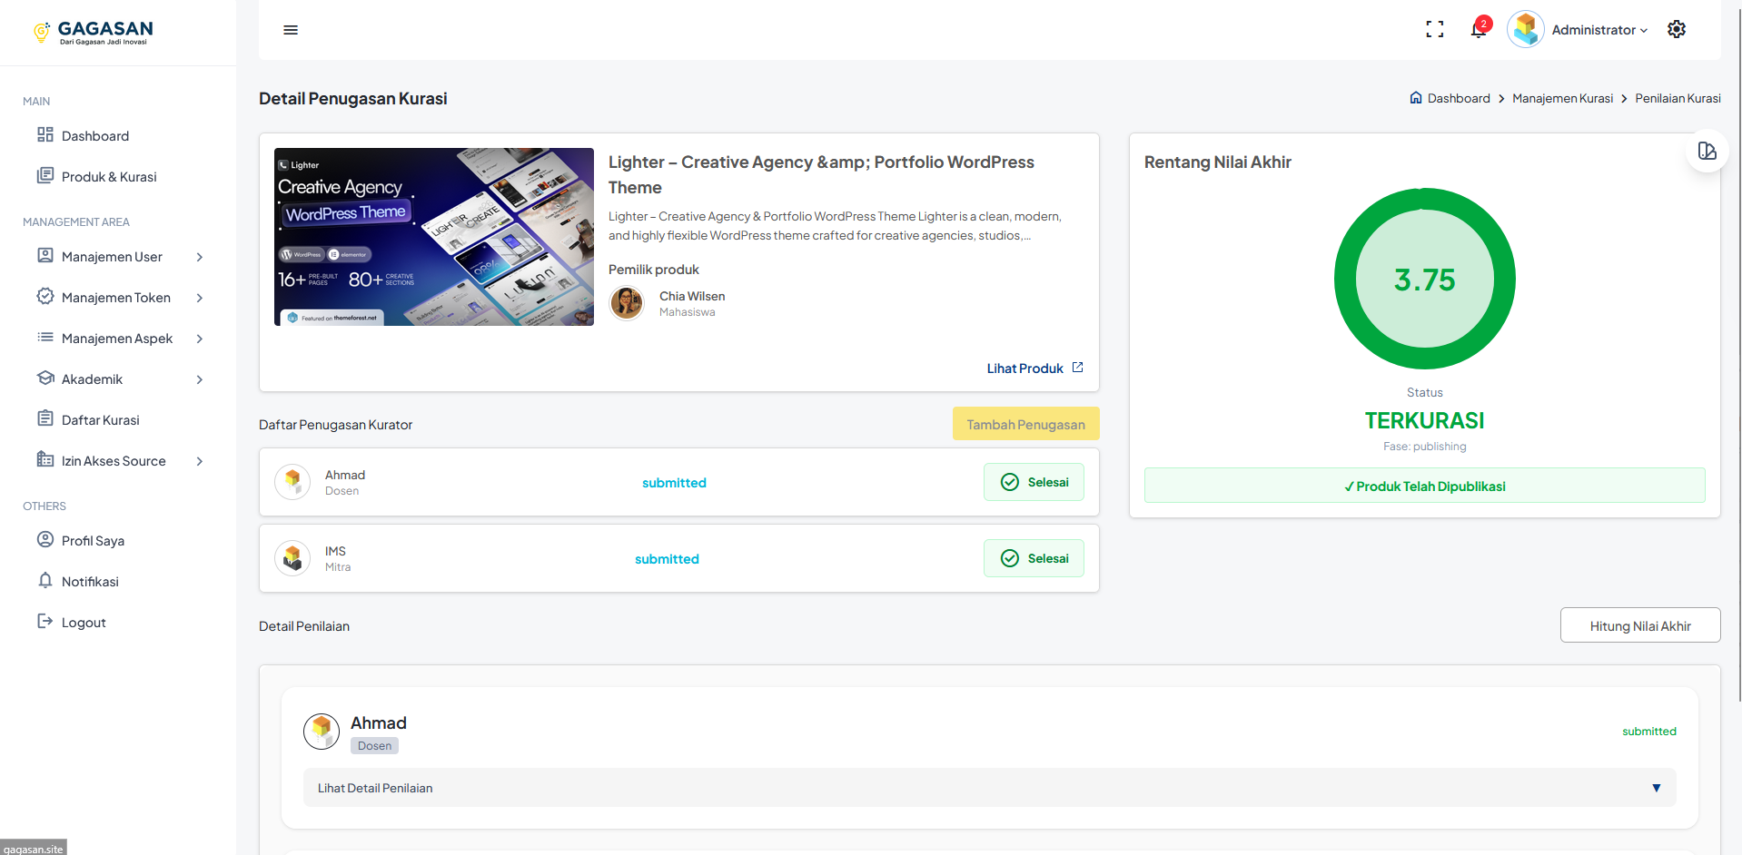Expand the Manajemen Aspek chevron
The height and width of the screenshot is (855, 1742).
[200, 339]
